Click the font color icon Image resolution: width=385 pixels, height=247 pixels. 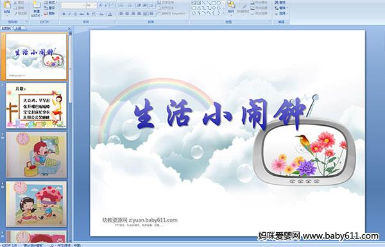[x=110, y=14]
